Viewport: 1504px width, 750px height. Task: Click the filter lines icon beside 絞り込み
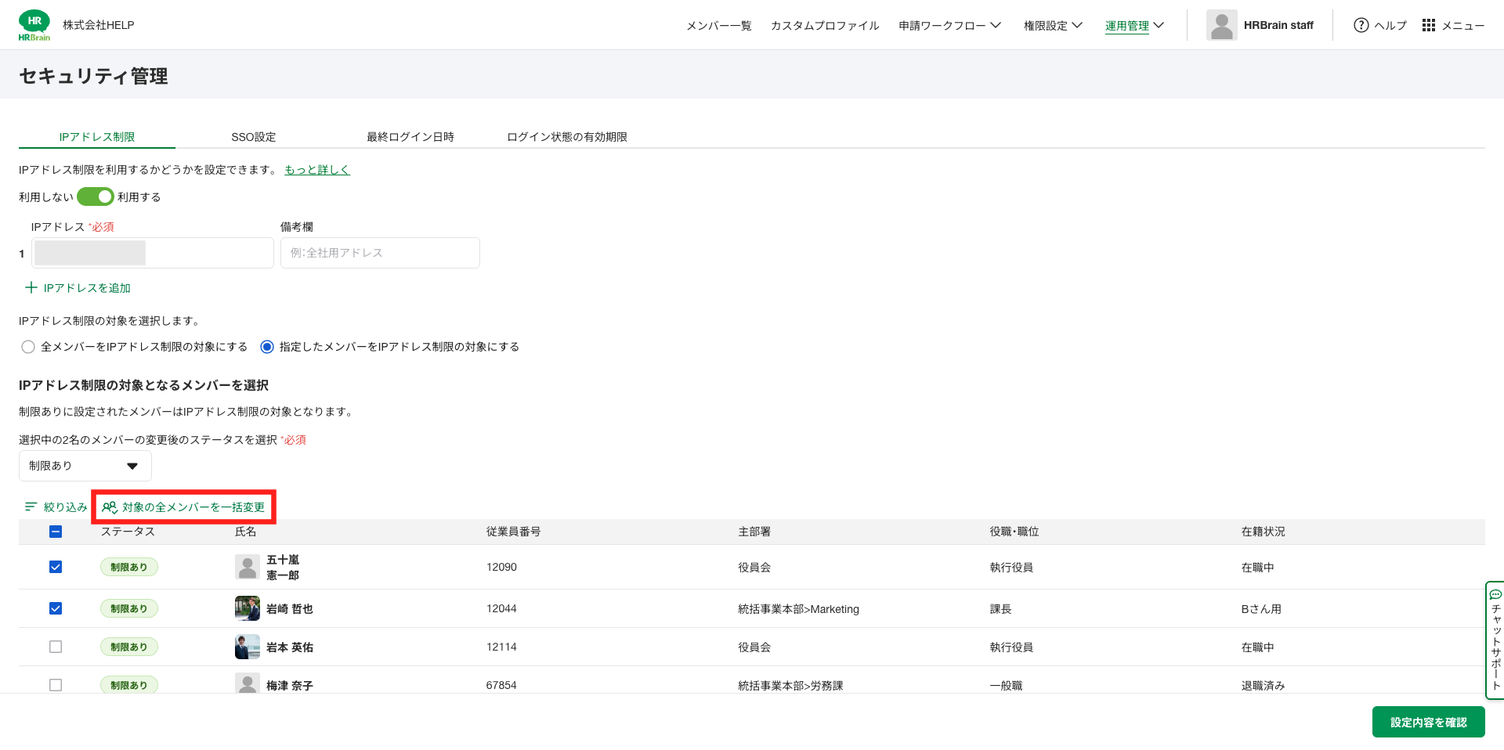click(31, 507)
